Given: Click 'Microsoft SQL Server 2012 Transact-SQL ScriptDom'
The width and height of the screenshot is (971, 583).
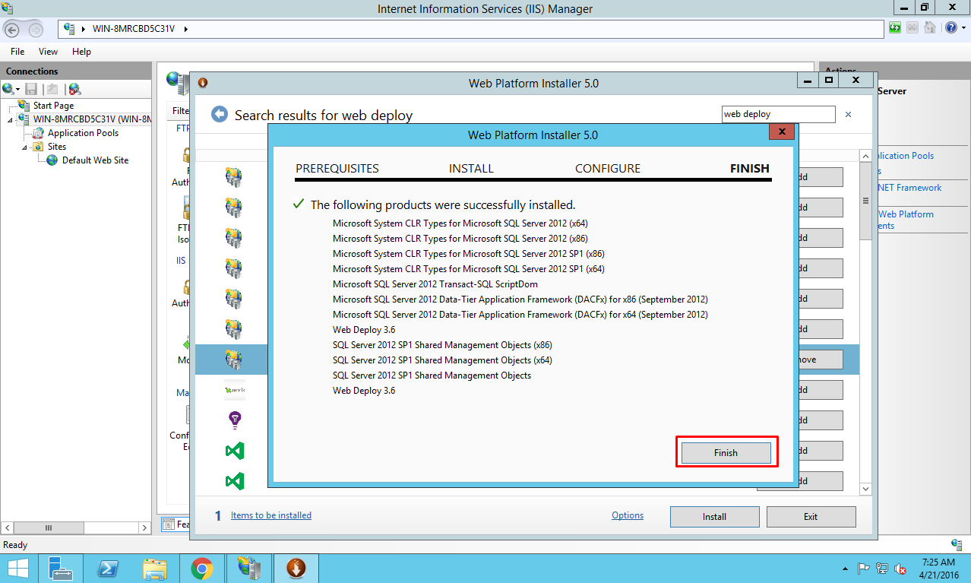Looking at the screenshot, I should (x=435, y=284).
